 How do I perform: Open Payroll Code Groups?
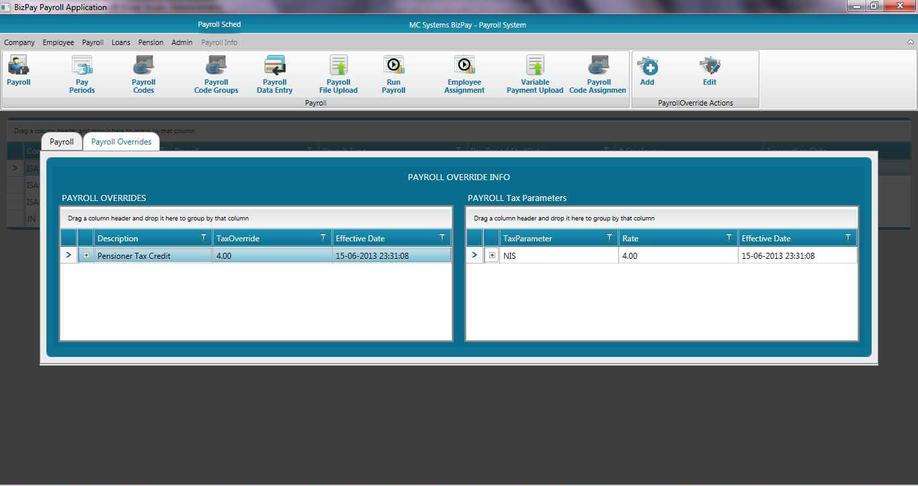click(216, 74)
